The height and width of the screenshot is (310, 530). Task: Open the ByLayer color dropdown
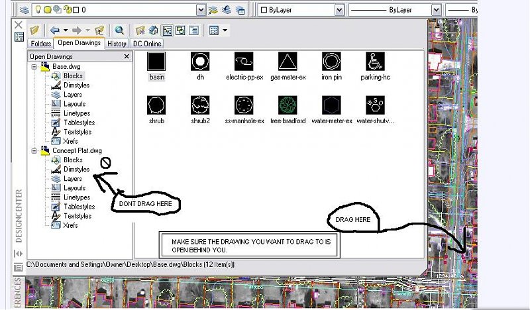[x=340, y=10]
